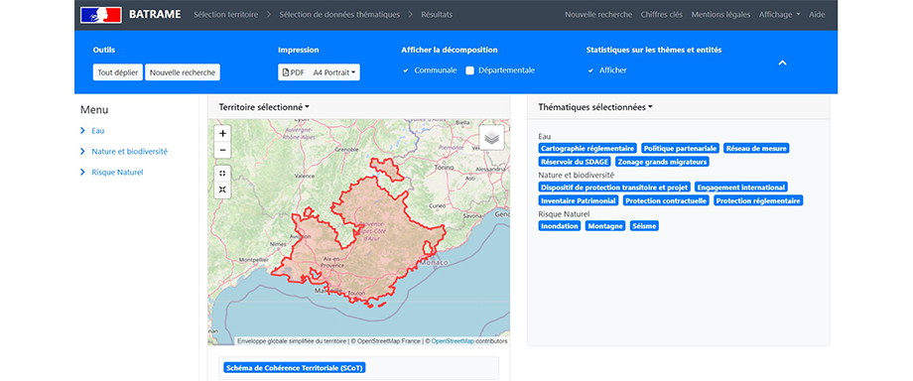Screen dimensions: 913x381
Task: Open the Aide link
Action: click(817, 15)
